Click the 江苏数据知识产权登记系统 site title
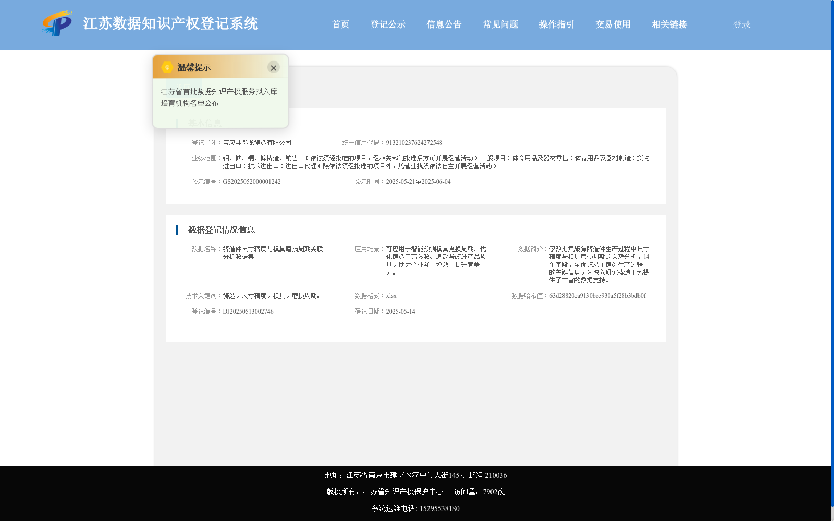Viewport: 834px width, 521px height. (x=170, y=23)
